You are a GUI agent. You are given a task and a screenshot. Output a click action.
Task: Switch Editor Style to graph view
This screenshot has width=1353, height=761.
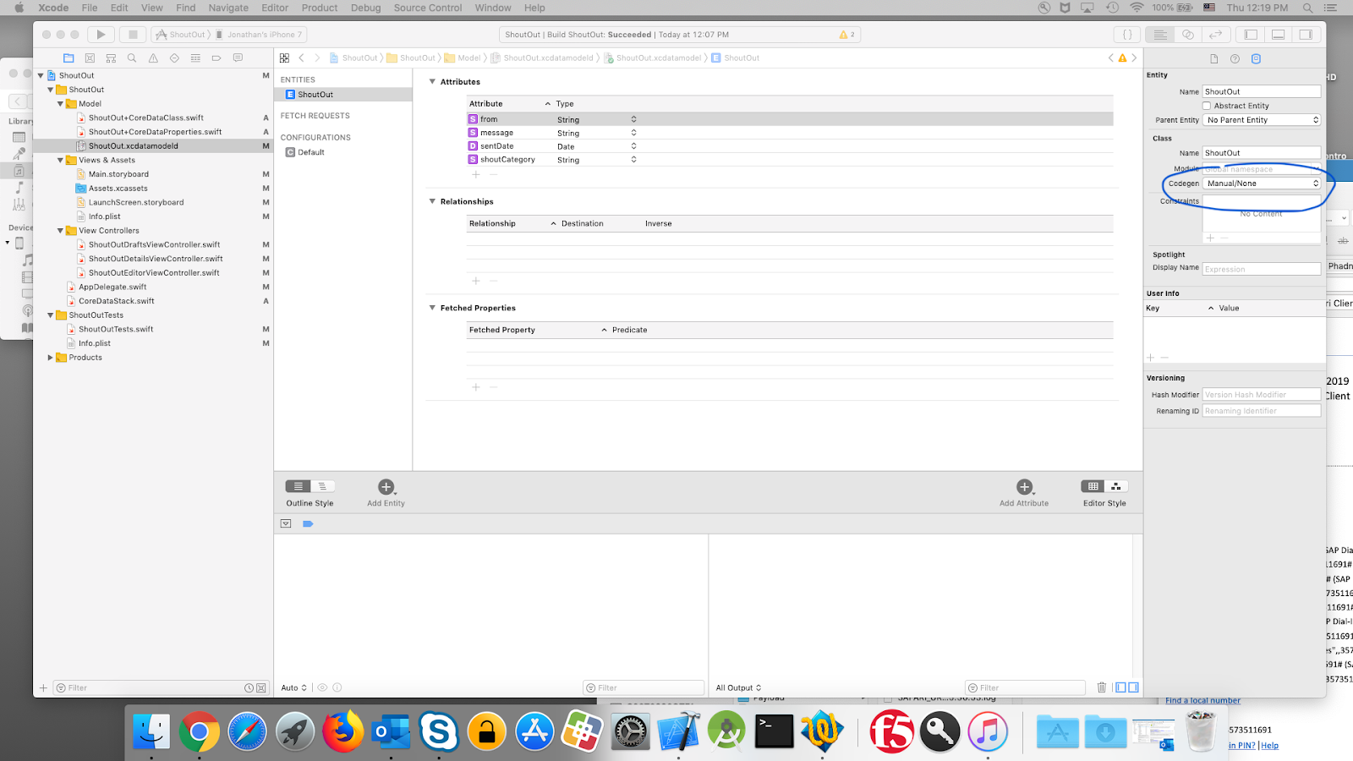coord(1116,486)
